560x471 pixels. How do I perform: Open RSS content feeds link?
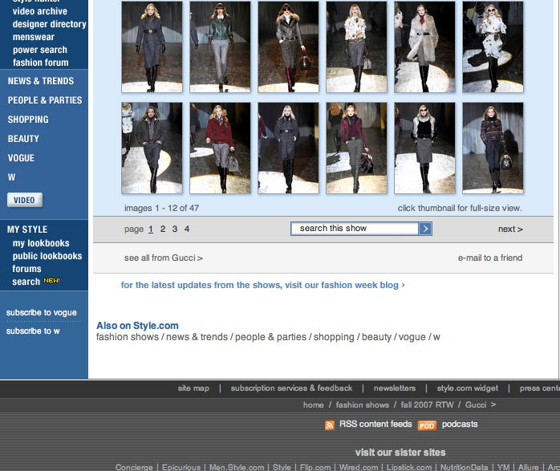(375, 424)
